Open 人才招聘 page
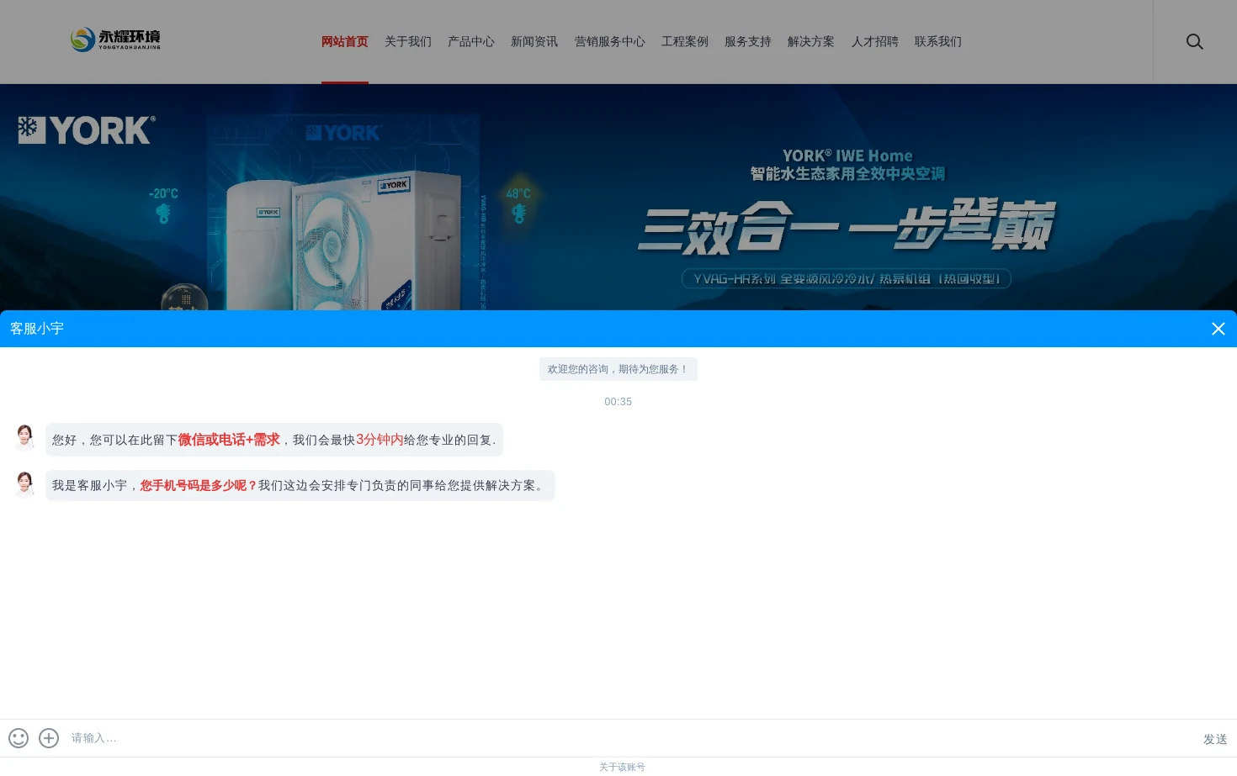The height and width of the screenshot is (776, 1237). coord(875,41)
